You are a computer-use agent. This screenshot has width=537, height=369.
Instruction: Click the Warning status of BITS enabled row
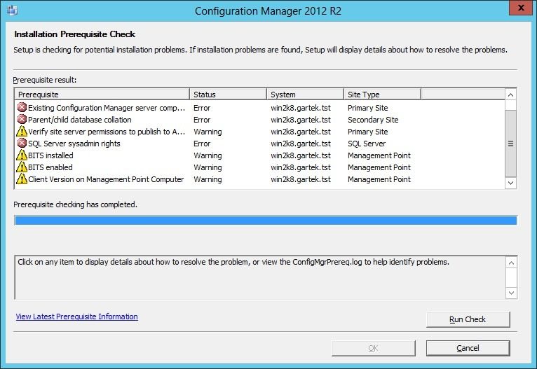point(208,167)
